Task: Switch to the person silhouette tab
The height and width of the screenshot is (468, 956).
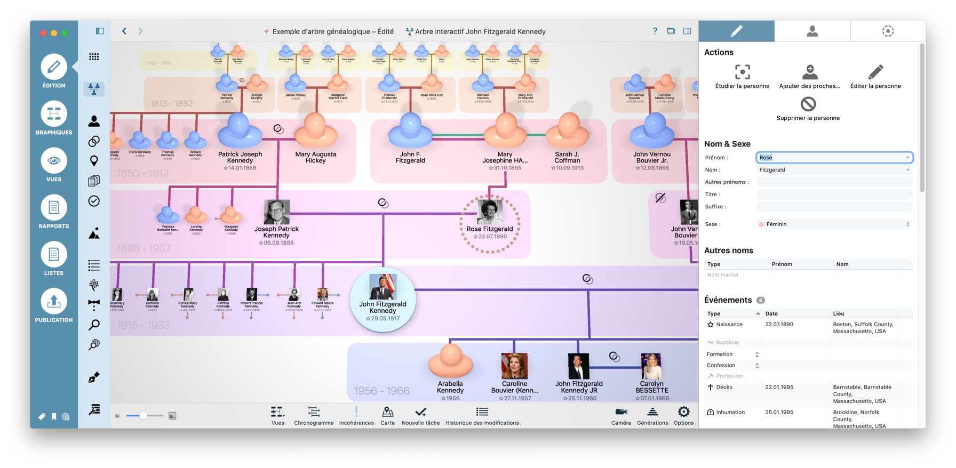Action: point(812,31)
